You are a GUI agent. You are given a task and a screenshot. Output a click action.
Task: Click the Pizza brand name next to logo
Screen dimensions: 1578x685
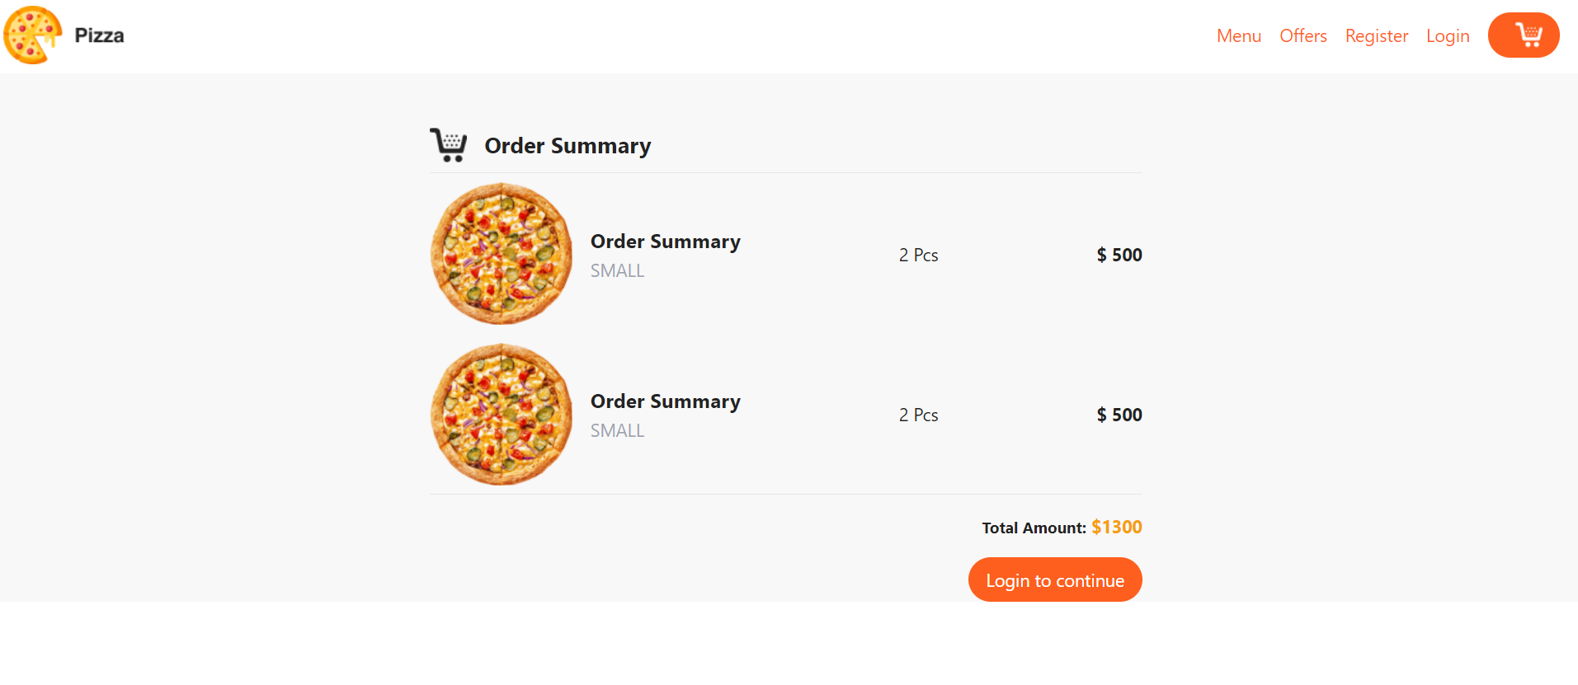coord(98,35)
